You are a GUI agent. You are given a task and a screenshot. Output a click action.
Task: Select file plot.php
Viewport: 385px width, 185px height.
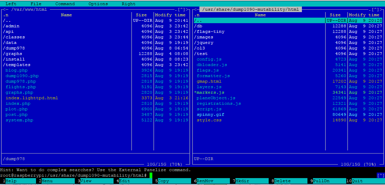pos(96,109)
